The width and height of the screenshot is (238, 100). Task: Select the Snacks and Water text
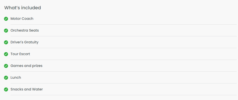coord(27,89)
